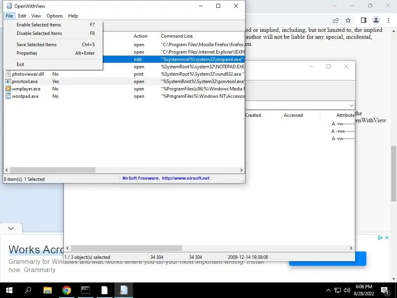This screenshot has height=298, width=397.
Task: Click background window horizontal scrollbar thumb
Action: pyautogui.click(x=126, y=248)
